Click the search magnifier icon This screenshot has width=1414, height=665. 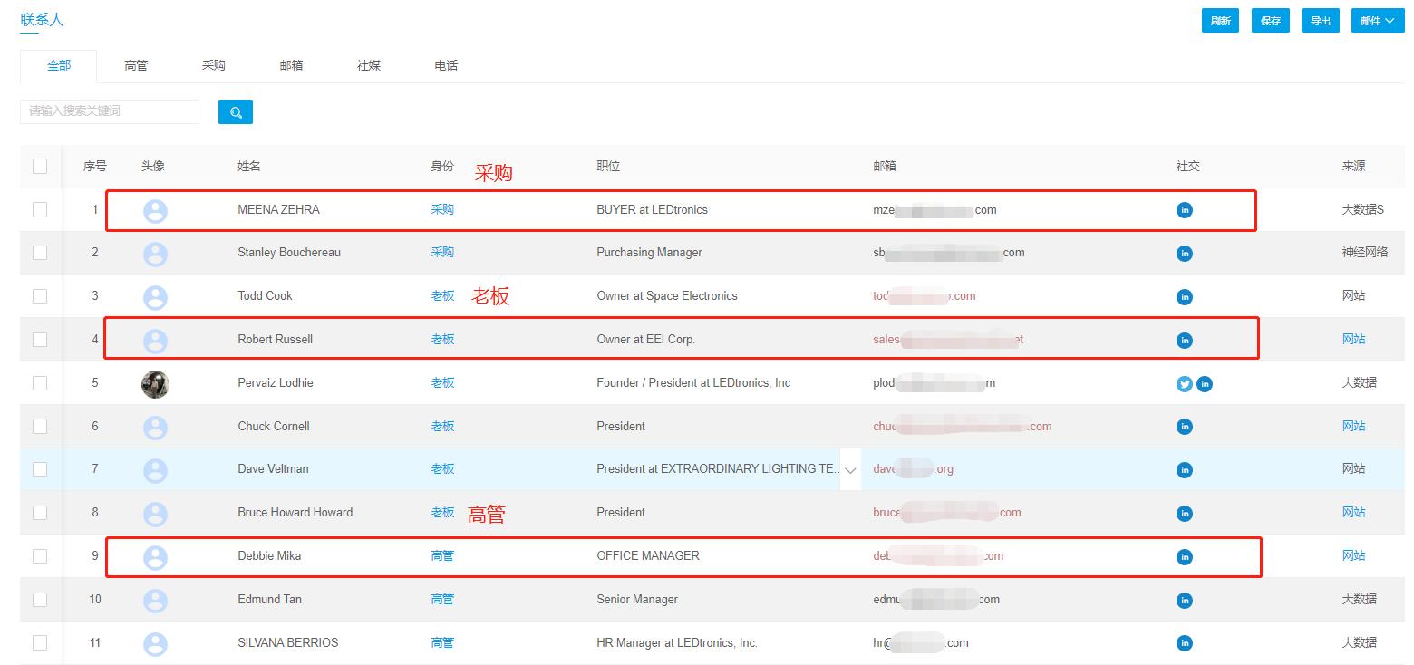(235, 111)
